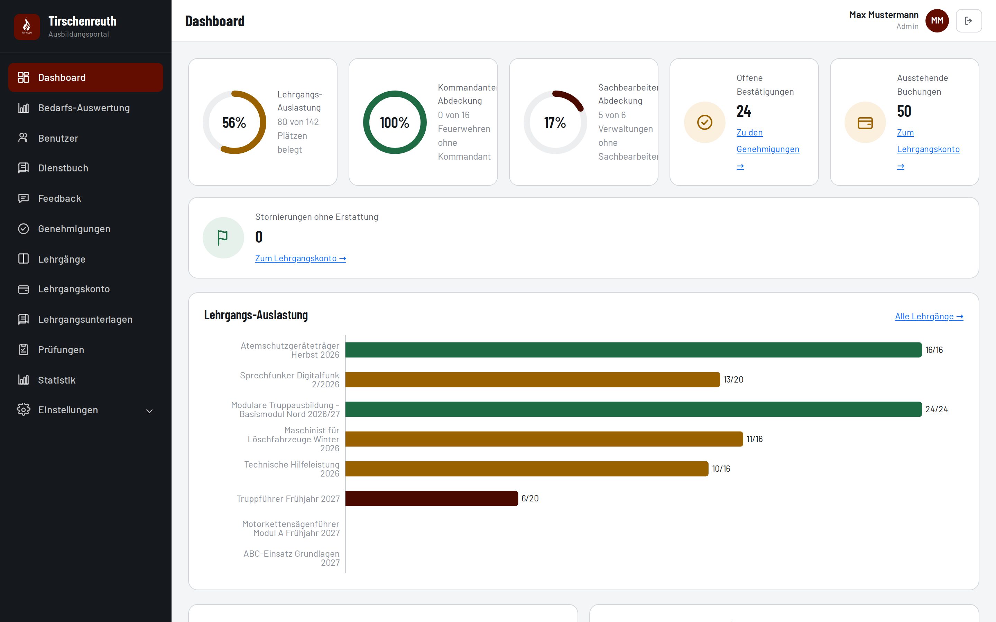Click the Benutzer people icon
Screen dimensions: 996x622
coord(24,138)
